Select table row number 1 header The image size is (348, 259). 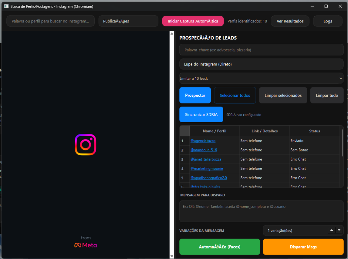185,141
